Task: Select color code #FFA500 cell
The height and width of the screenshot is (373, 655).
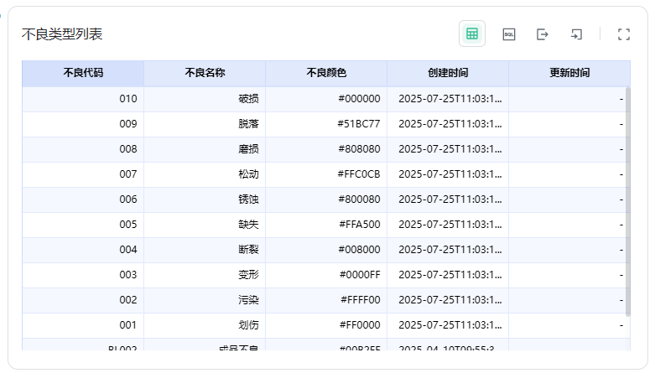Action: click(359, 225)
